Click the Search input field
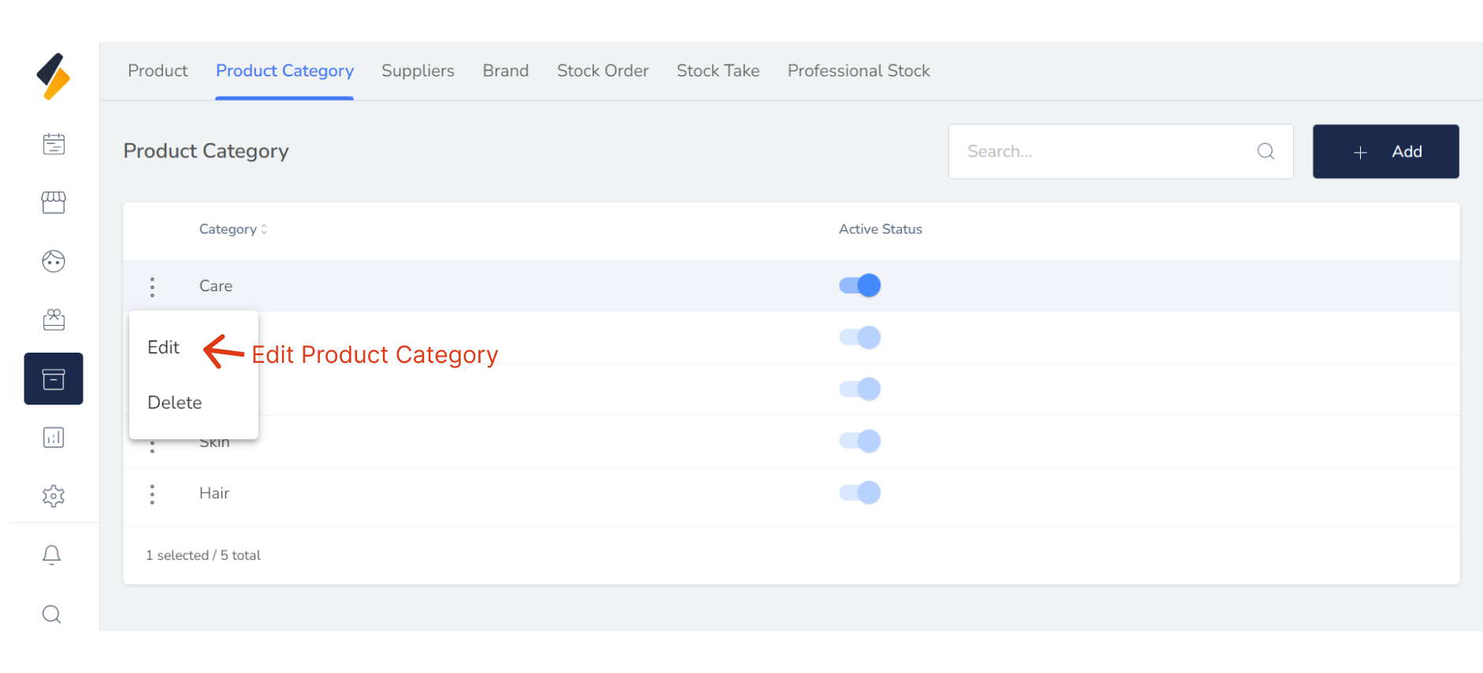Screen dimensions: 1483x673 point(1103,151)
